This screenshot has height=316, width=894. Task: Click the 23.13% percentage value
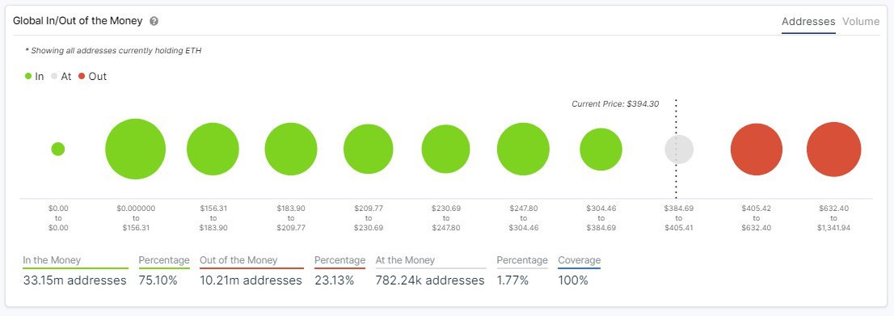coord(334,280)
